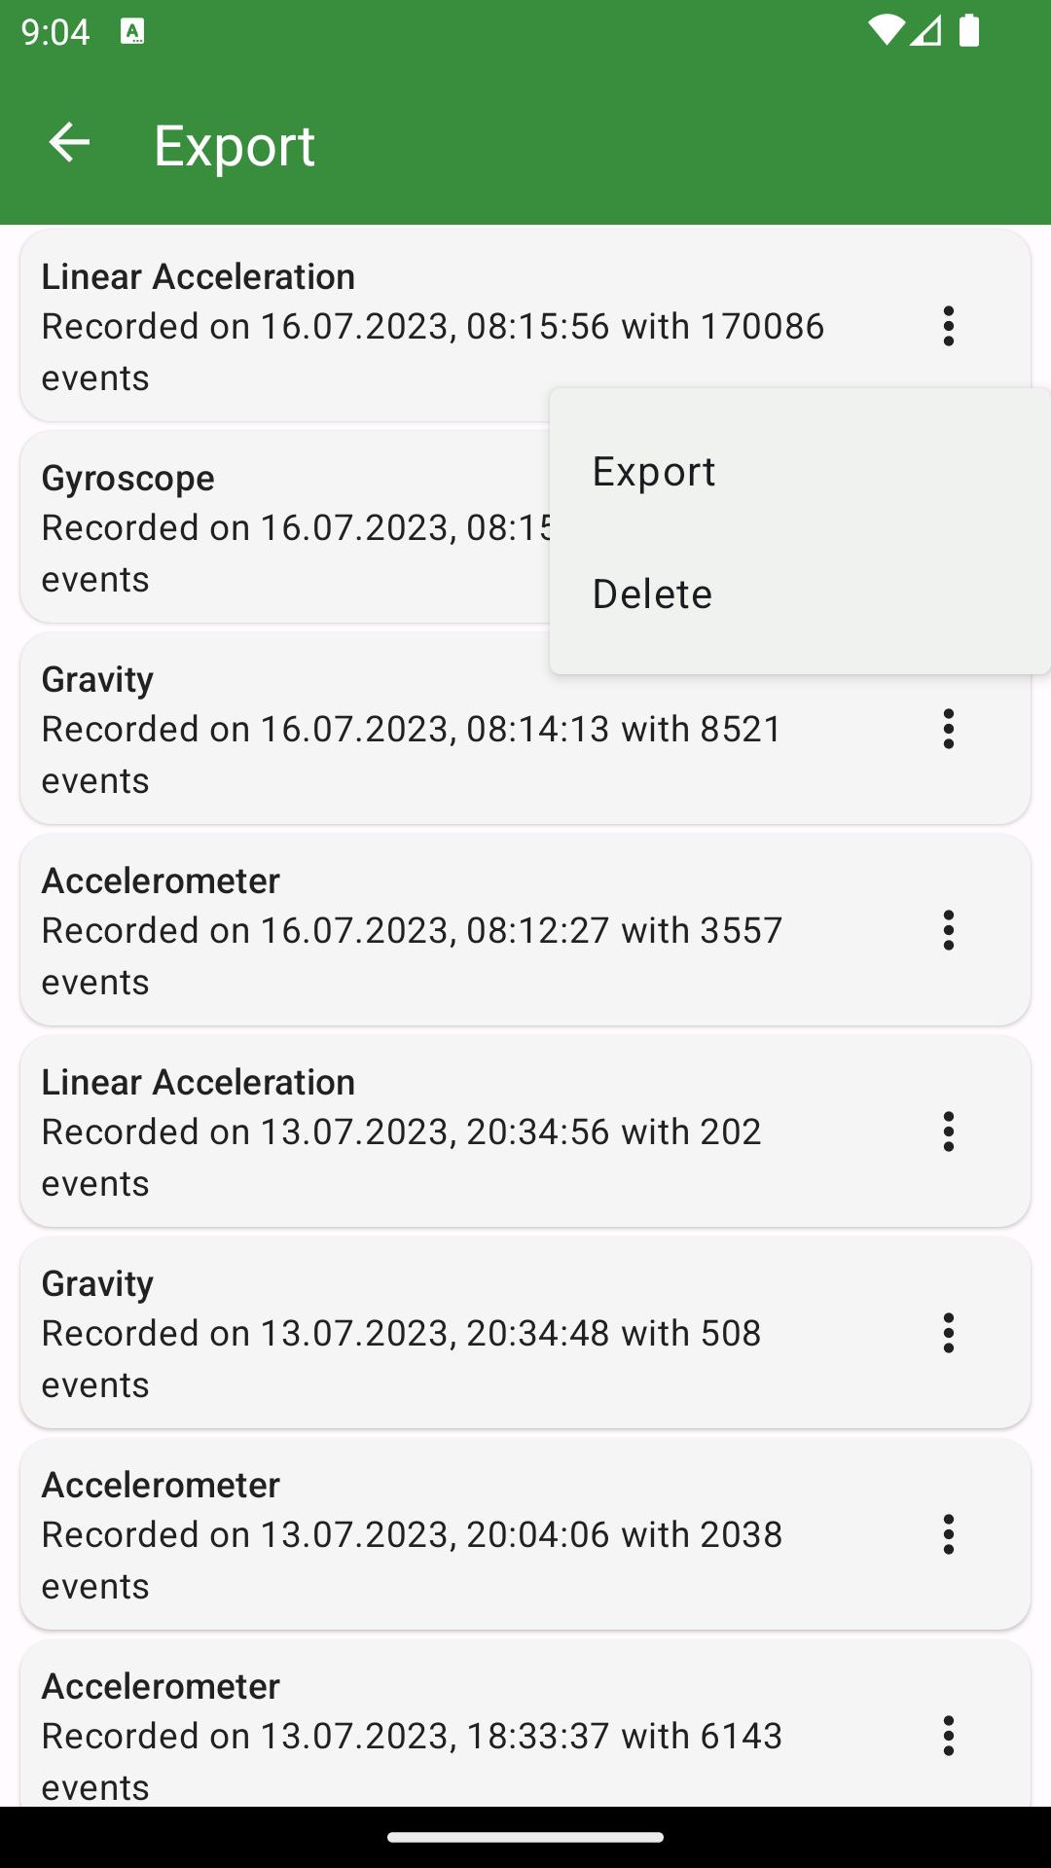Open options for Linear Acceleration 08:15:56 recording
Image resolution: width=1051 pixels, height=1868 pixels.
point(949,326)
